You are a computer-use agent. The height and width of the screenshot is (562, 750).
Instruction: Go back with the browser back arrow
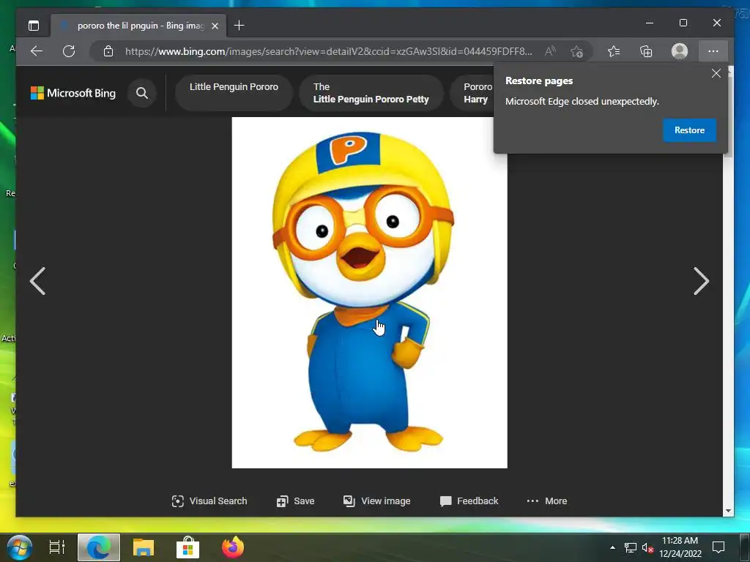click(x=37, y=51)
